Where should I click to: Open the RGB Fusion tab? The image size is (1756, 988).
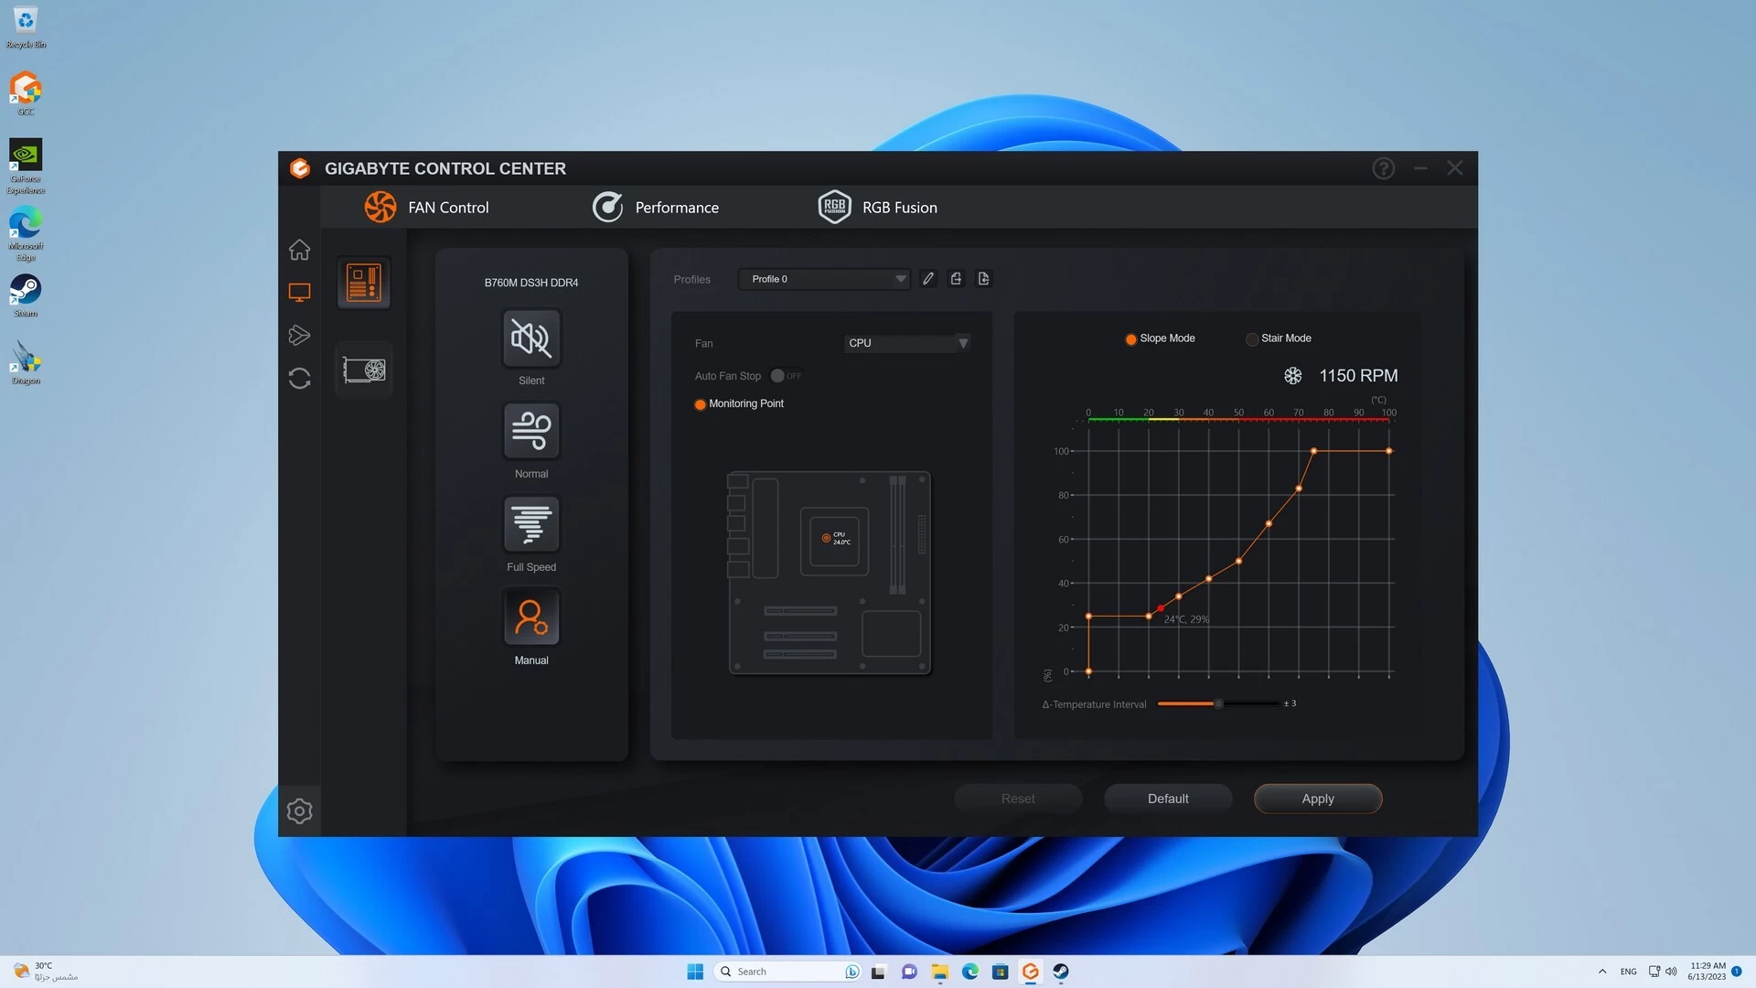pos(899,207)
